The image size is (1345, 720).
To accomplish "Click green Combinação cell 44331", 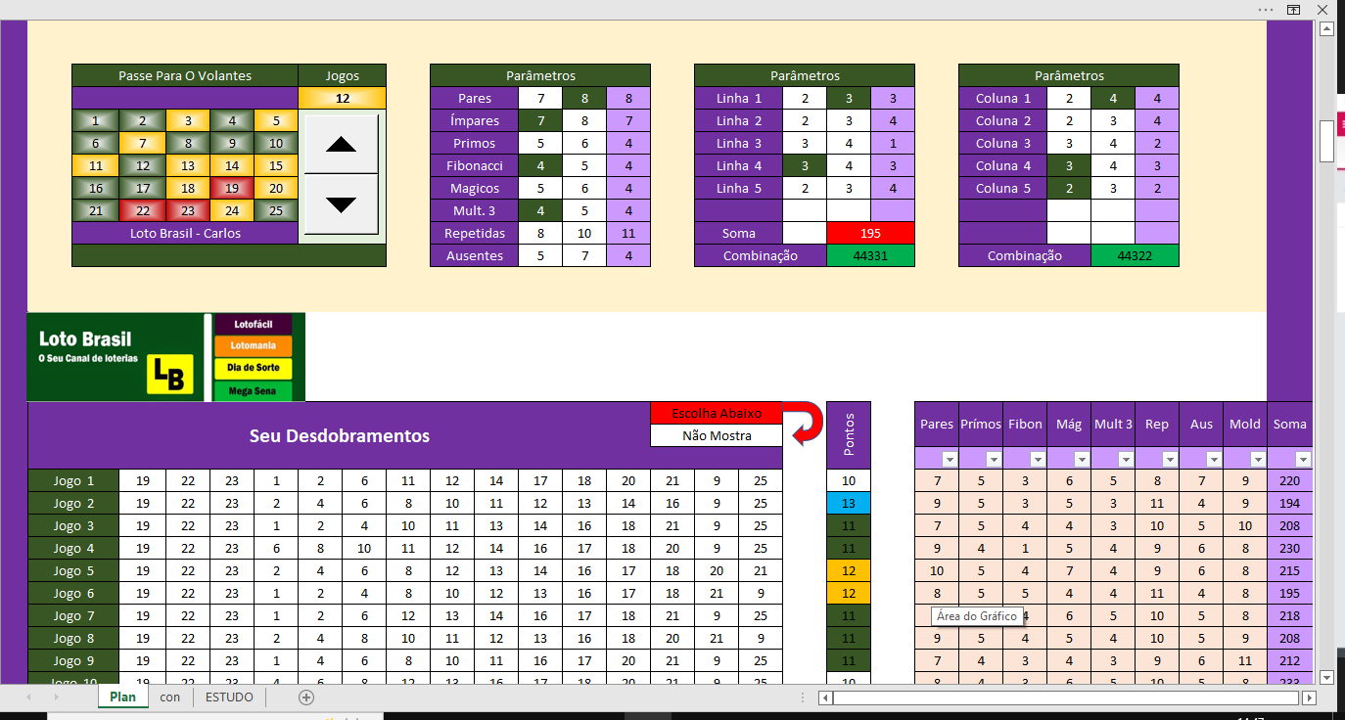I will tap(870, 255).
